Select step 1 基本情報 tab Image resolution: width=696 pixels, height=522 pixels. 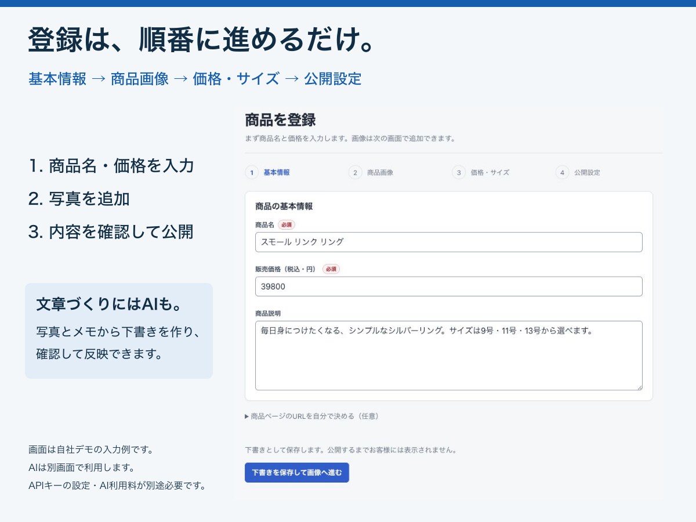tap(267, 172)
